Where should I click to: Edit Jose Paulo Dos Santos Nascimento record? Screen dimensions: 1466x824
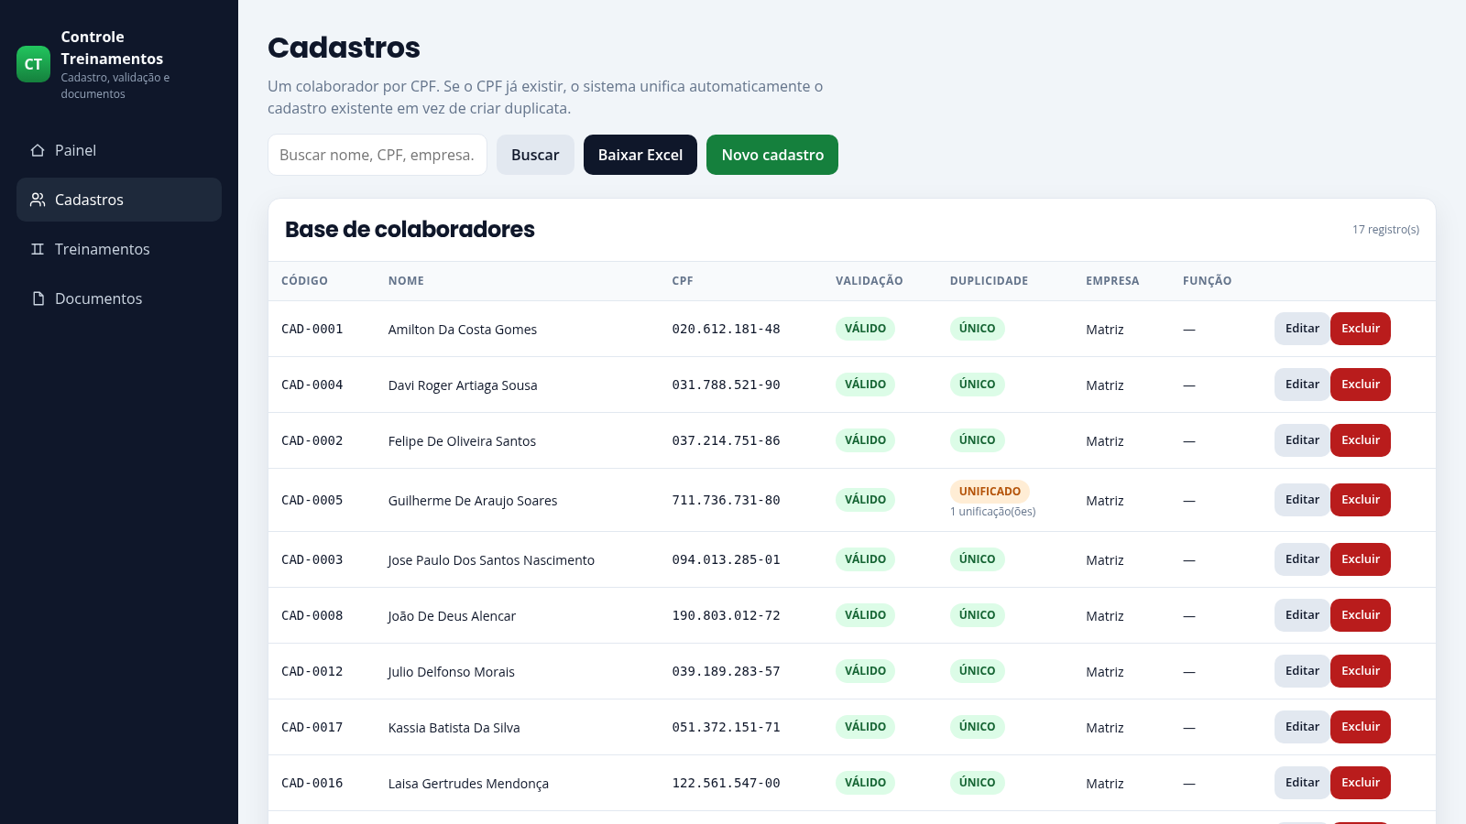1302,559
